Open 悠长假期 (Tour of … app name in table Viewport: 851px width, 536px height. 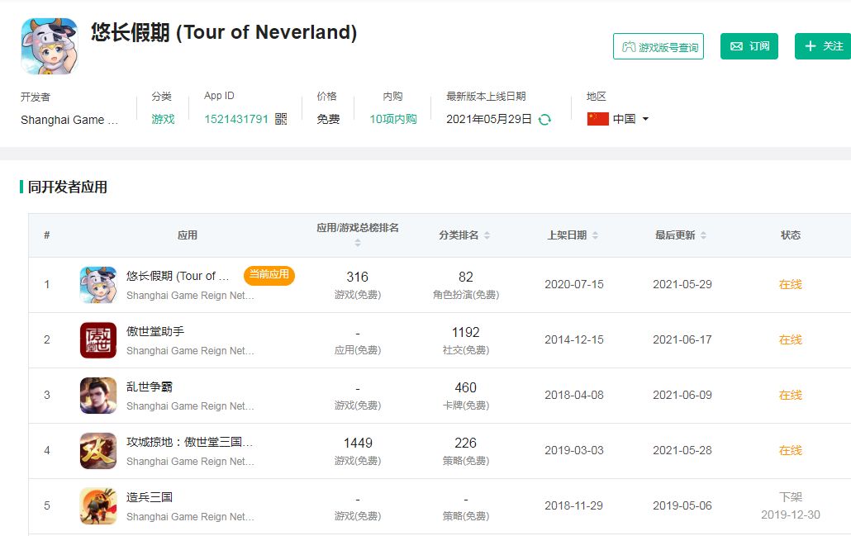(x=178, y=276)
